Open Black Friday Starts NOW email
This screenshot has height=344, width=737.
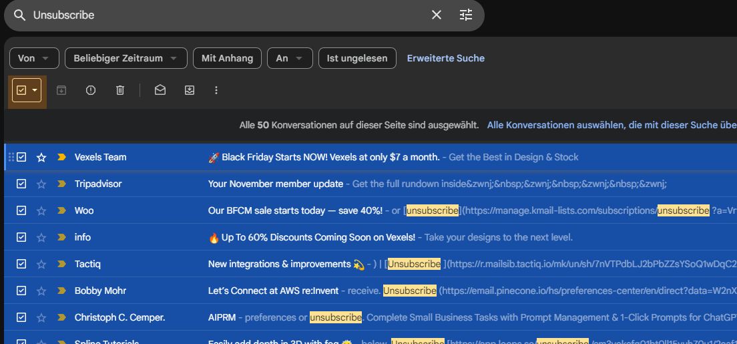324,157
